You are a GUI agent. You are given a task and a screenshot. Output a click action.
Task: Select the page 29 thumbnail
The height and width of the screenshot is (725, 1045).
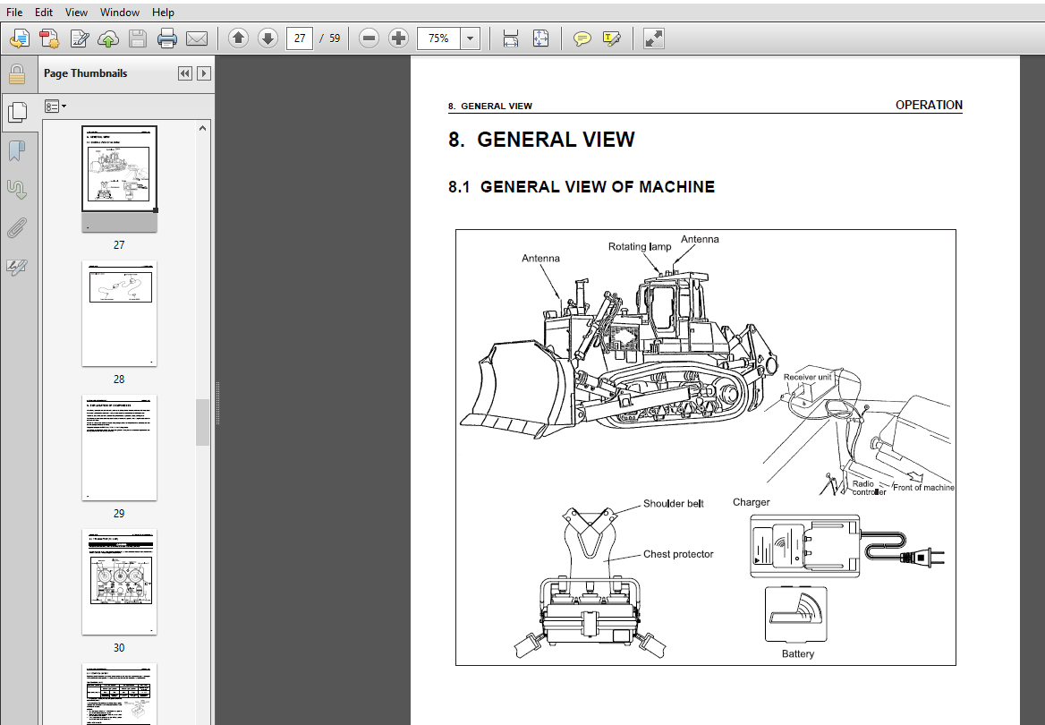click(119, 448)
